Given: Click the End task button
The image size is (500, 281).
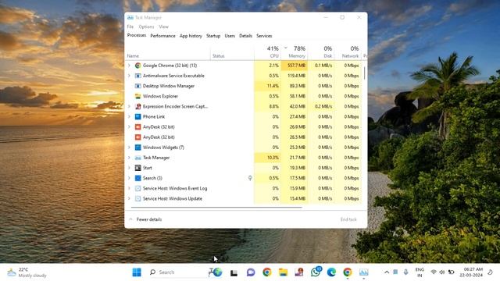Looking at the screenshot, I should (x=348, y=219).
